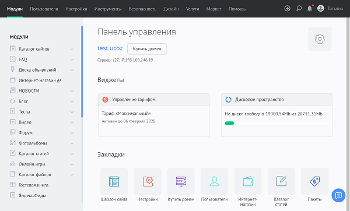Expand the Каталог файлов chevron
Image resolution: width=350 pixels, height=211 pixels.
coord(72,175)
